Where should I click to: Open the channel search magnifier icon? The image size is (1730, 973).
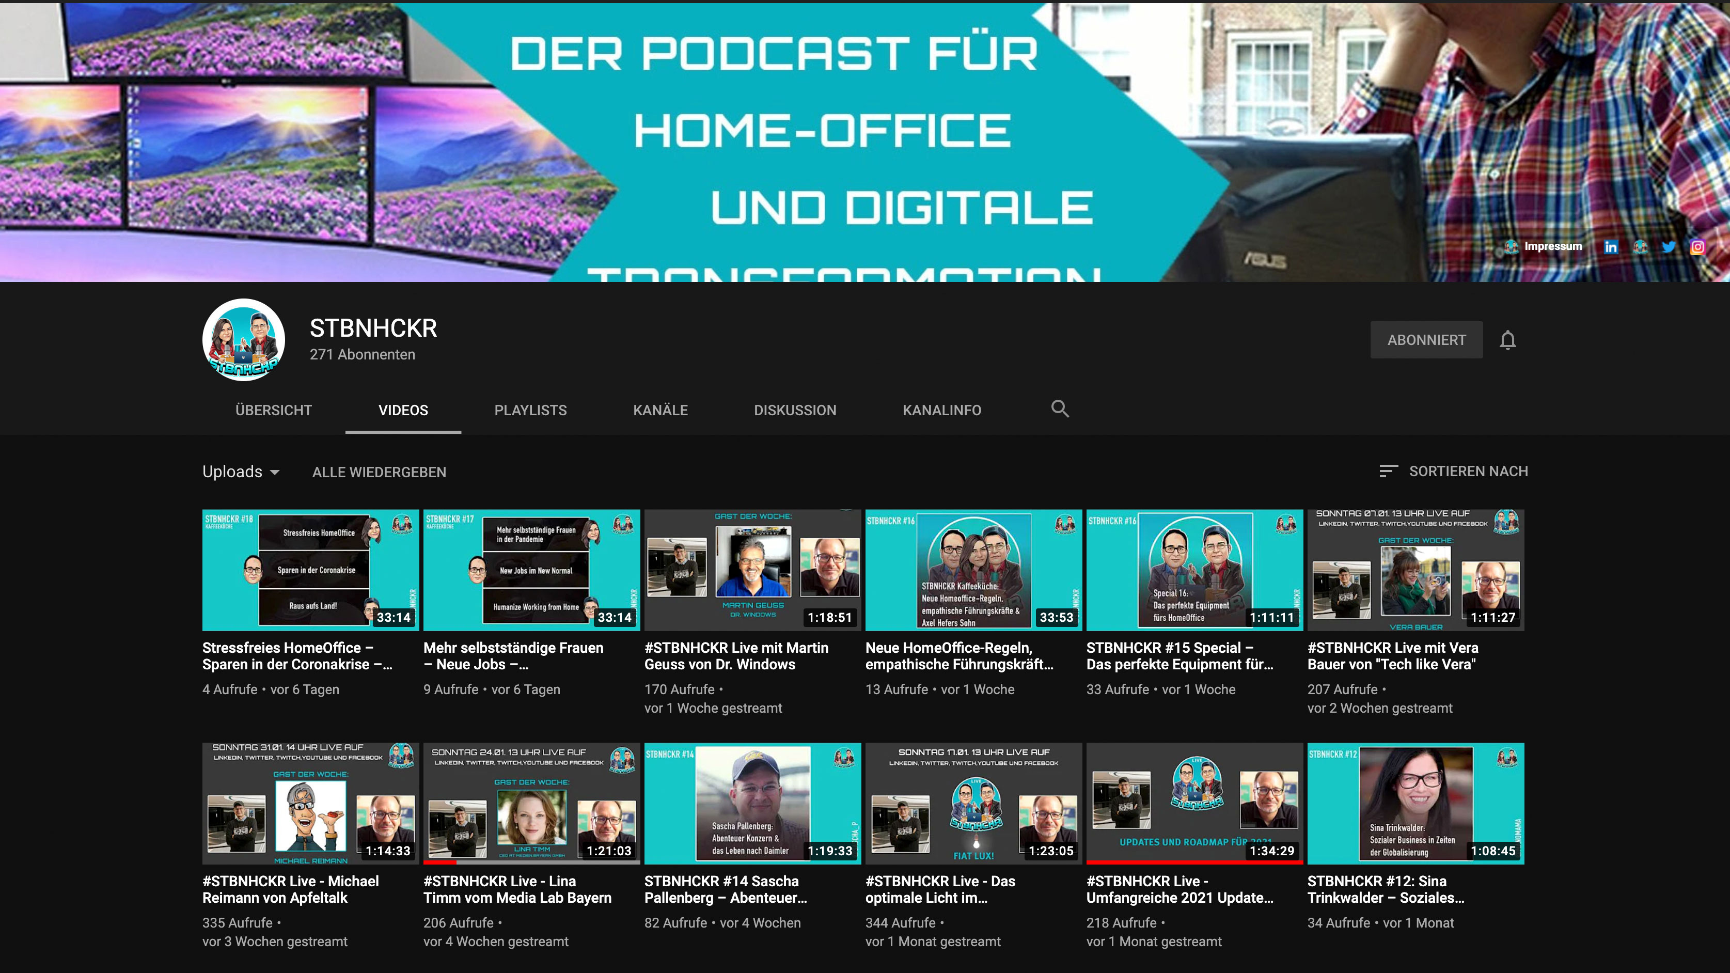tap(1060, 409)
